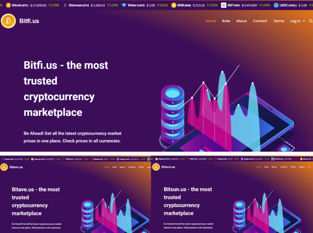Open the About menu item on Bitave.us

(123, 167)
